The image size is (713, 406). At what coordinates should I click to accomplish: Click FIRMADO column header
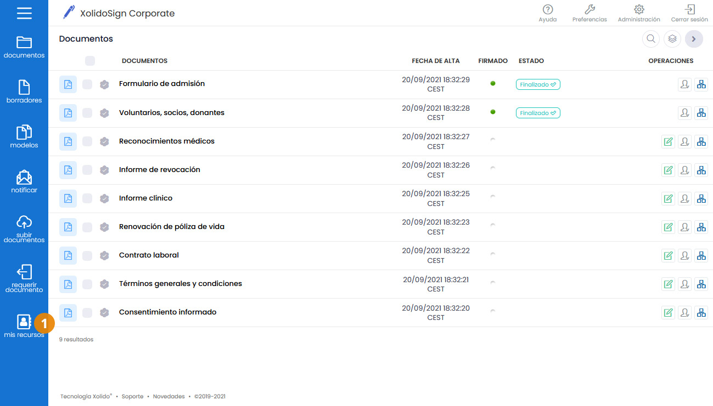pos(493,61)
